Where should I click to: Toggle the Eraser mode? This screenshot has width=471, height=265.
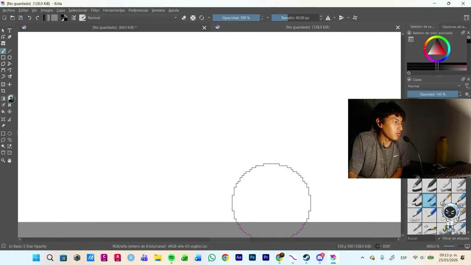point(184,18)
